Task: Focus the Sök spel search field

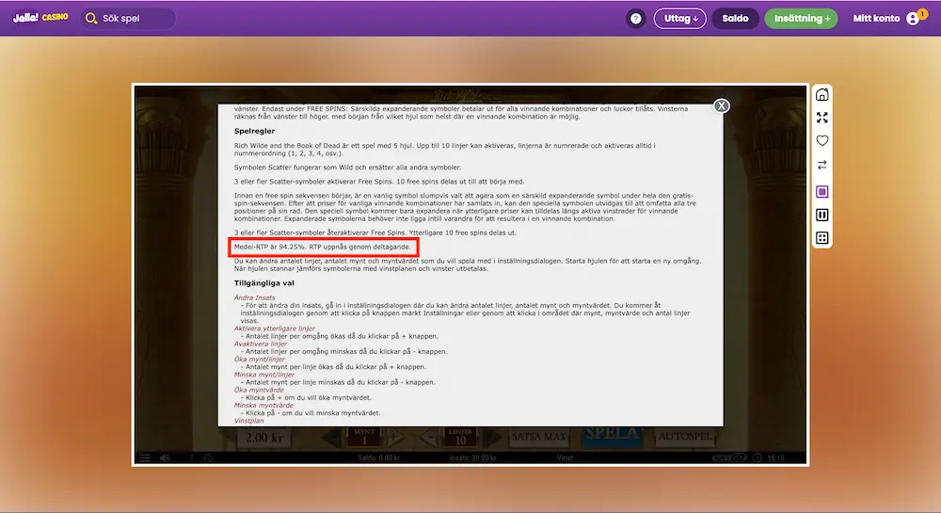Action: 128,19
